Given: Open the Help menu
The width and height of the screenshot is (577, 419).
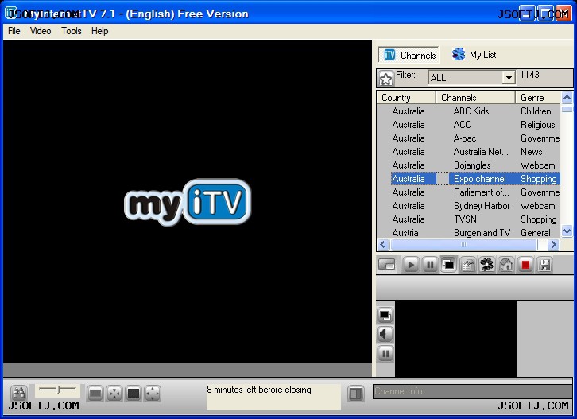Looking at the screenshot, I should click(x=99, y=31).
